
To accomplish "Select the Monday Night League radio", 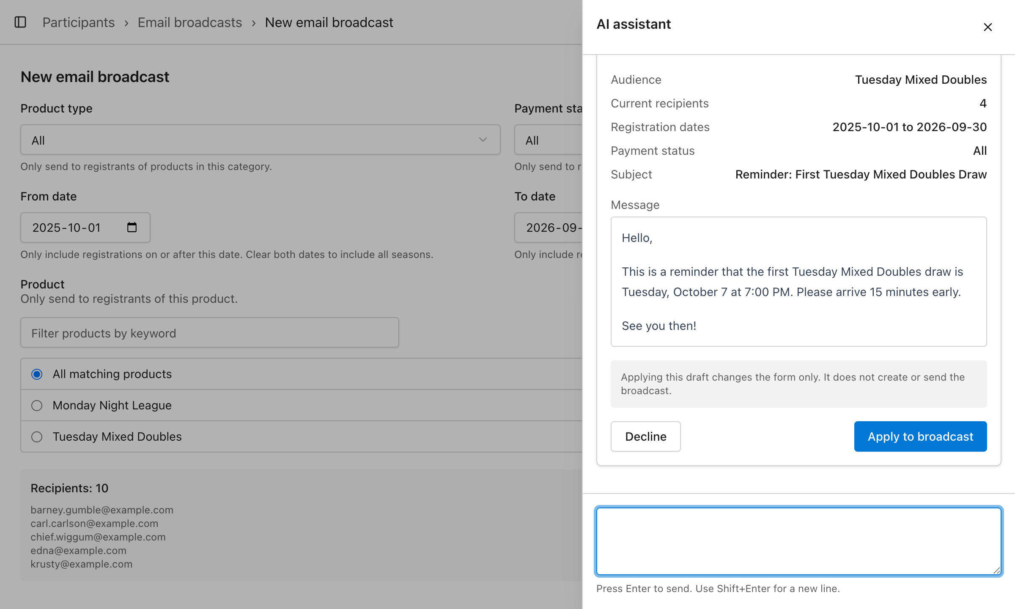I will click(x=37, y=406).
